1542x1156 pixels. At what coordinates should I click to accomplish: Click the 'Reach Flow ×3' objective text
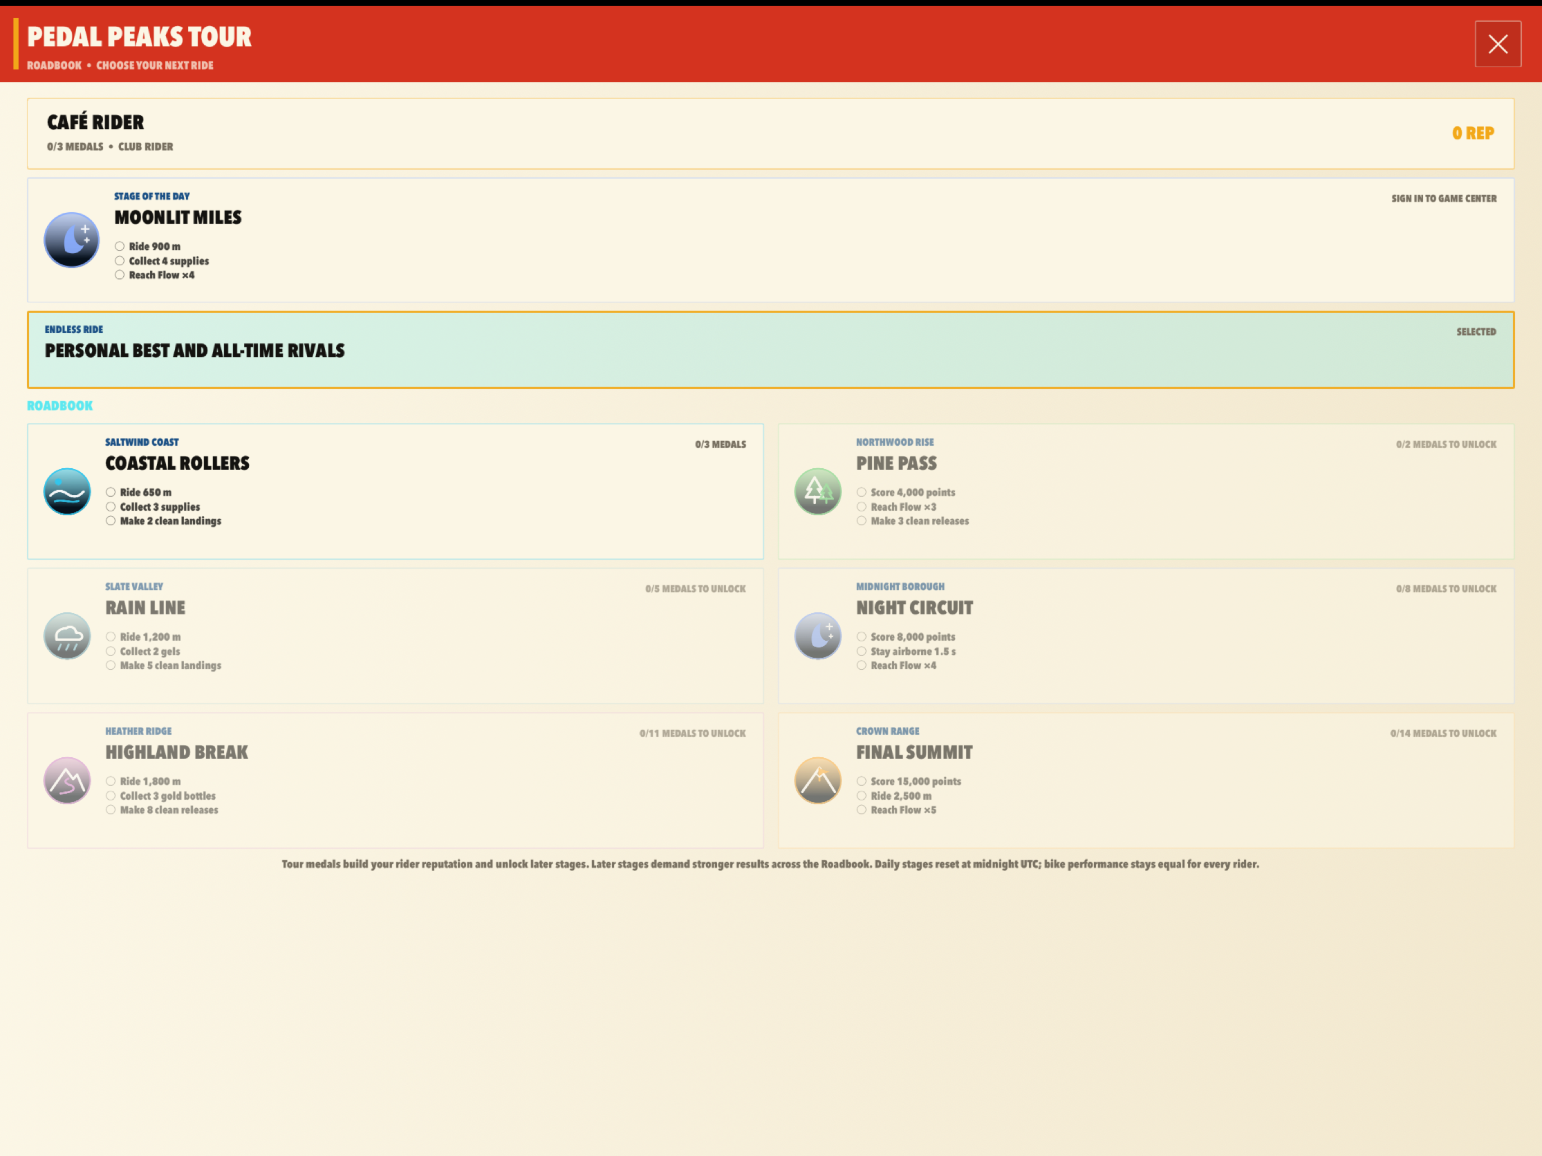pyautogui.click(x=903, y=506)
